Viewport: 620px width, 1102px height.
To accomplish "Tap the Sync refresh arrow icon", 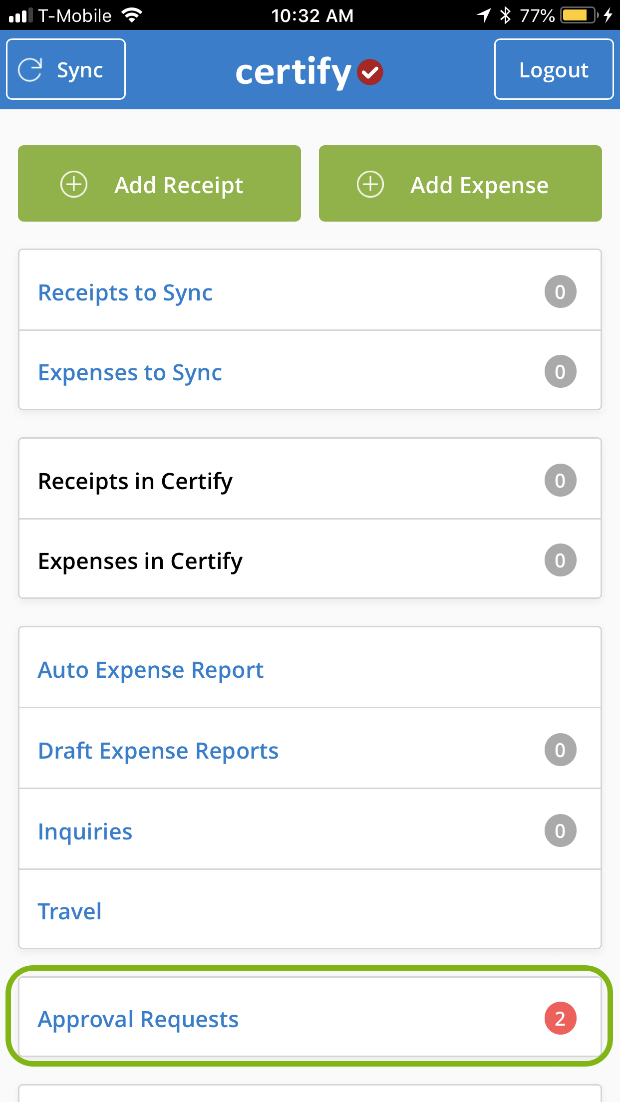I will click(x=30, y=69).
